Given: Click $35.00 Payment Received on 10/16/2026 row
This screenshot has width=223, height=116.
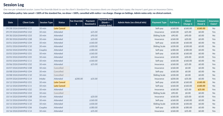Looking at the screenshot, I should point(90,111).
